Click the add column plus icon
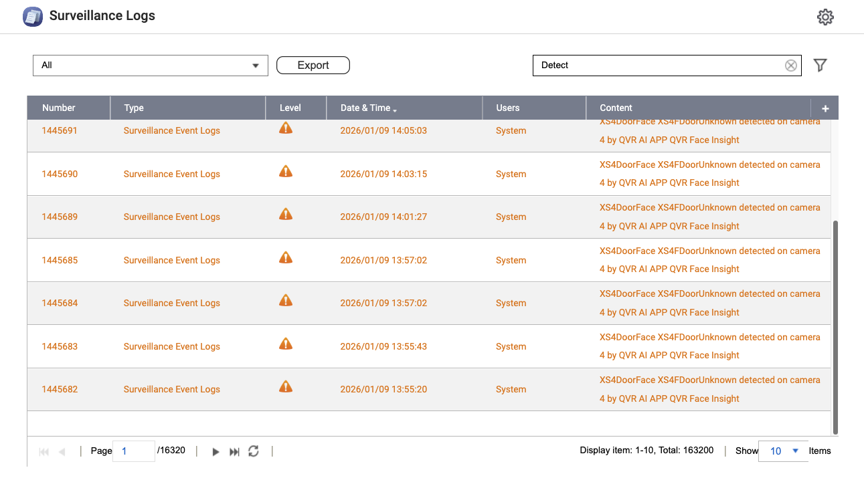Screen dimensions: 864x480 tap(825, 108)
